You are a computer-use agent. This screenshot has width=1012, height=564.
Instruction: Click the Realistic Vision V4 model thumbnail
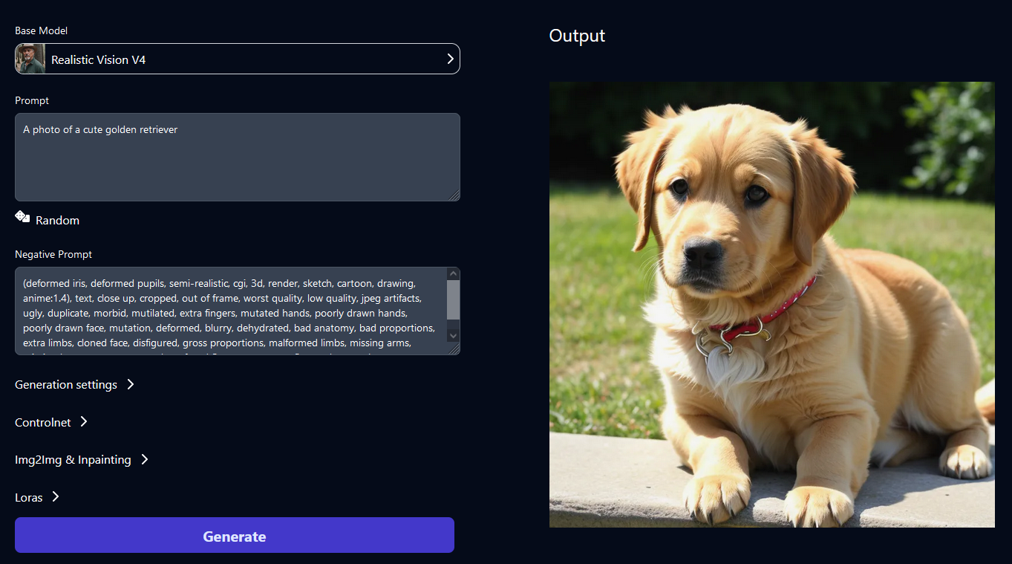[x=30, y=59]
